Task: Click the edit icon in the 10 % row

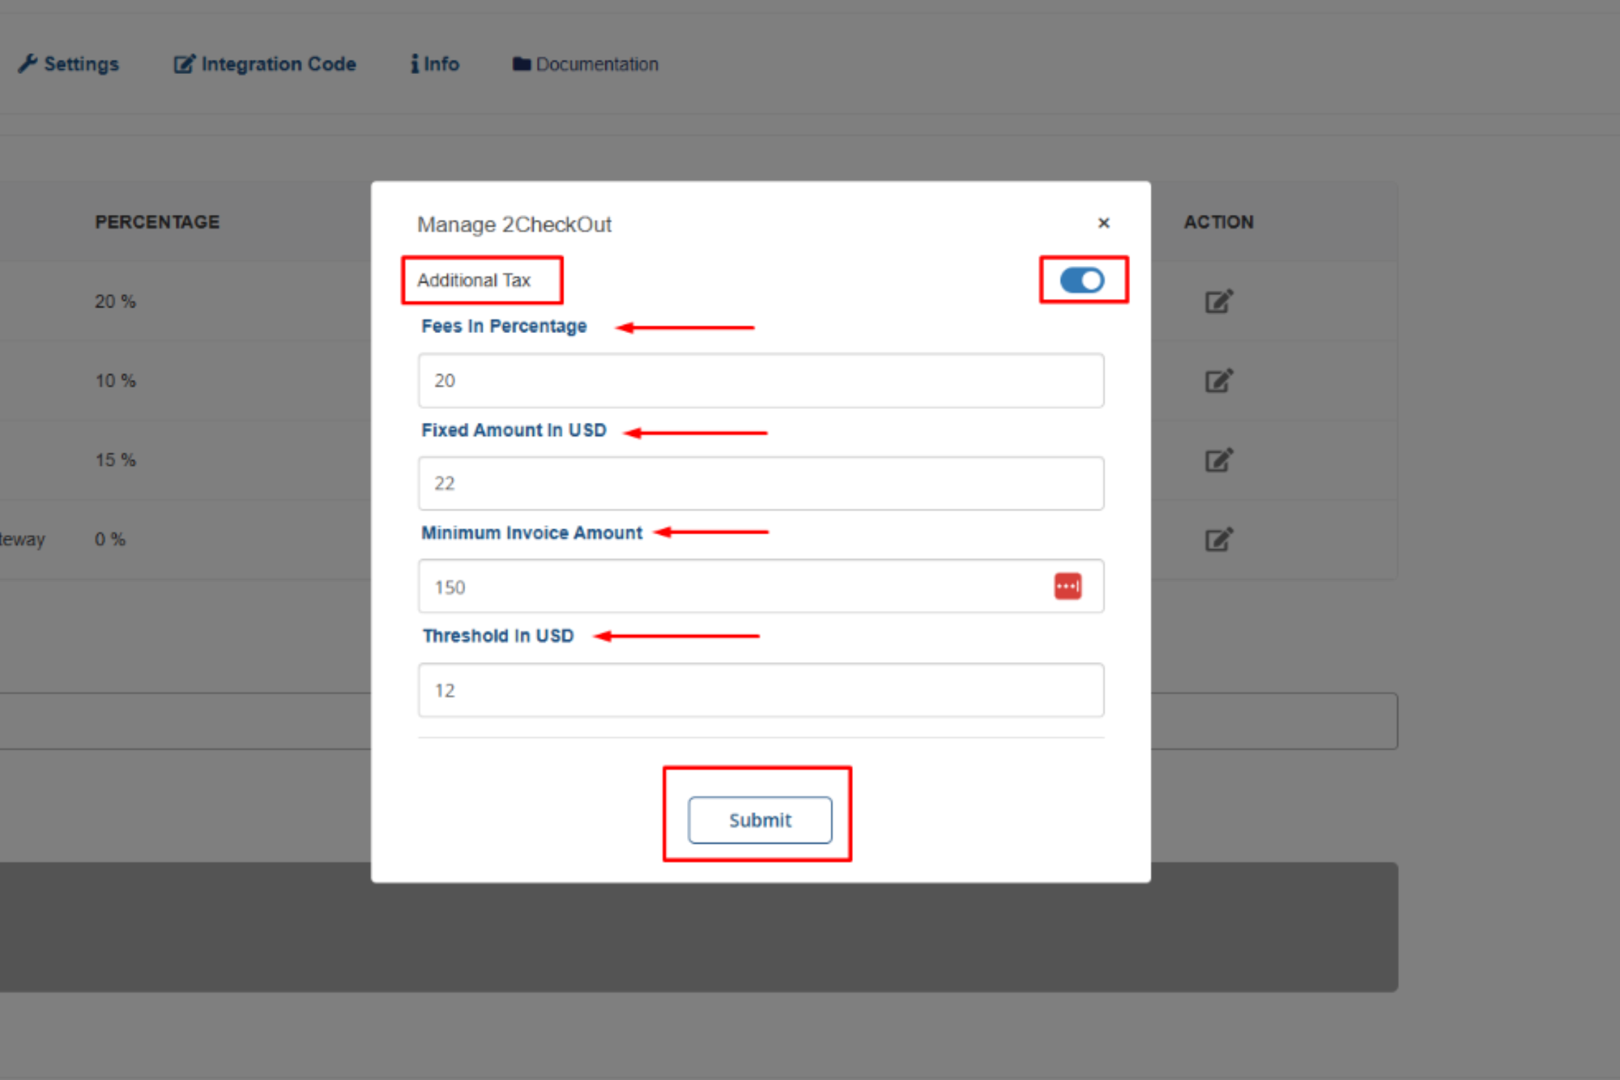Action: (1218, 381)
